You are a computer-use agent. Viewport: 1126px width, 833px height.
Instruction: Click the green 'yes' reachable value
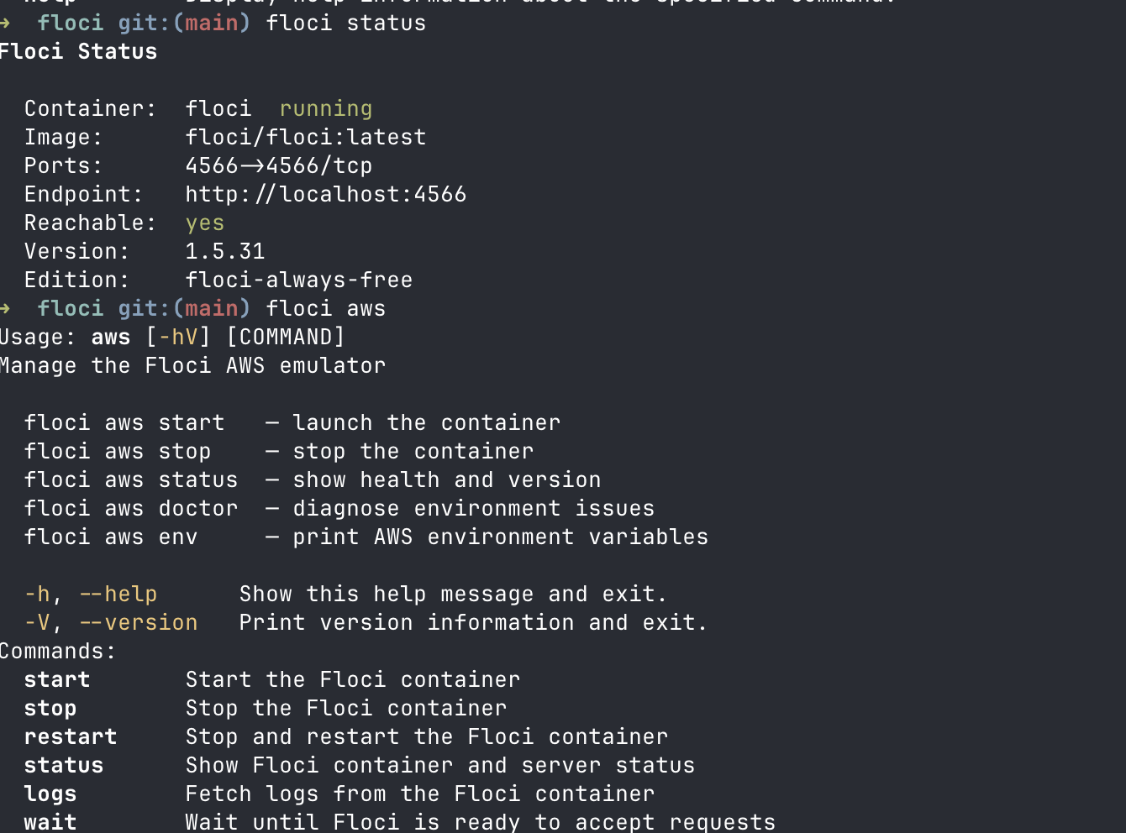point(205,223)
